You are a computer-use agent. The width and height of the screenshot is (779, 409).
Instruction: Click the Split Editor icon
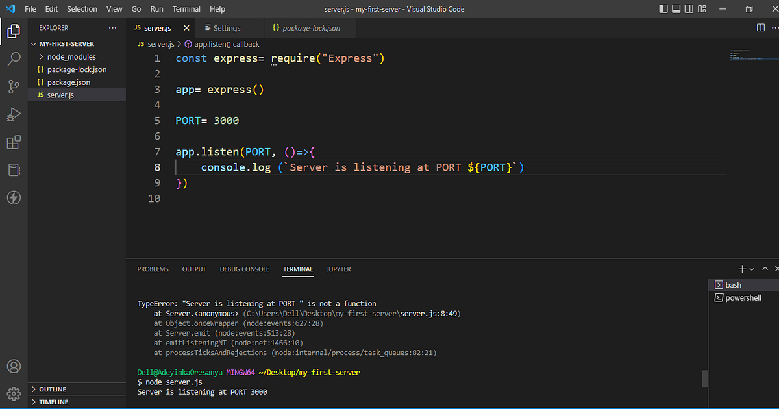[760, 27]
